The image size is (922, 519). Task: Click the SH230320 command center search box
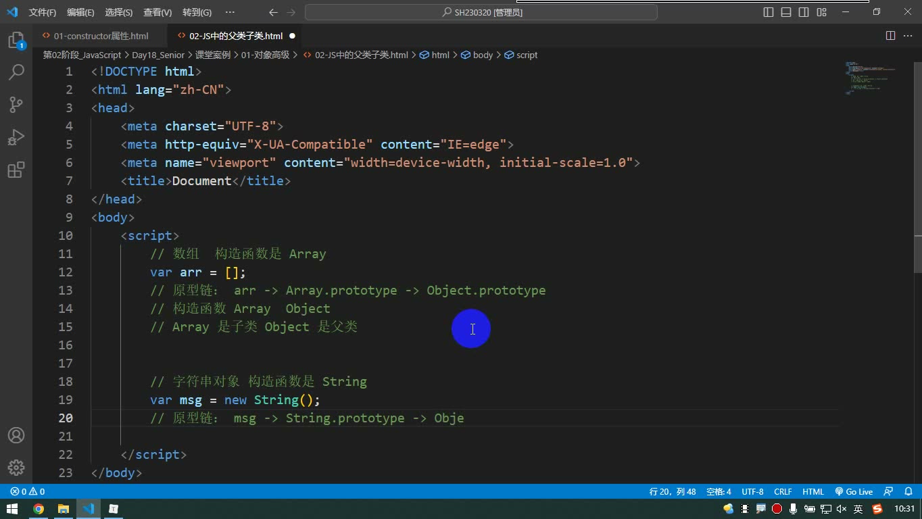pyautogui.click(x=481, y=12)
